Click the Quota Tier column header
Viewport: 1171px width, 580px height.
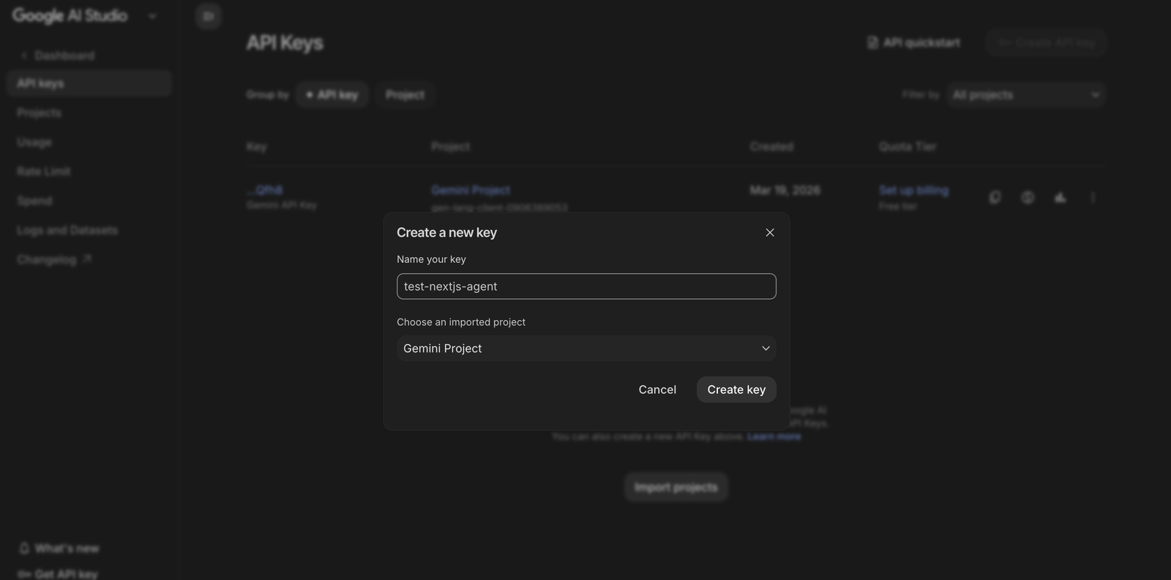pyautogui.click(x=908, y=146)
